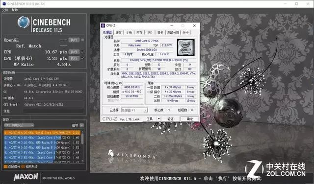
Task: Open the 文件 menu in Cinebench
Action: pos(5,10)
